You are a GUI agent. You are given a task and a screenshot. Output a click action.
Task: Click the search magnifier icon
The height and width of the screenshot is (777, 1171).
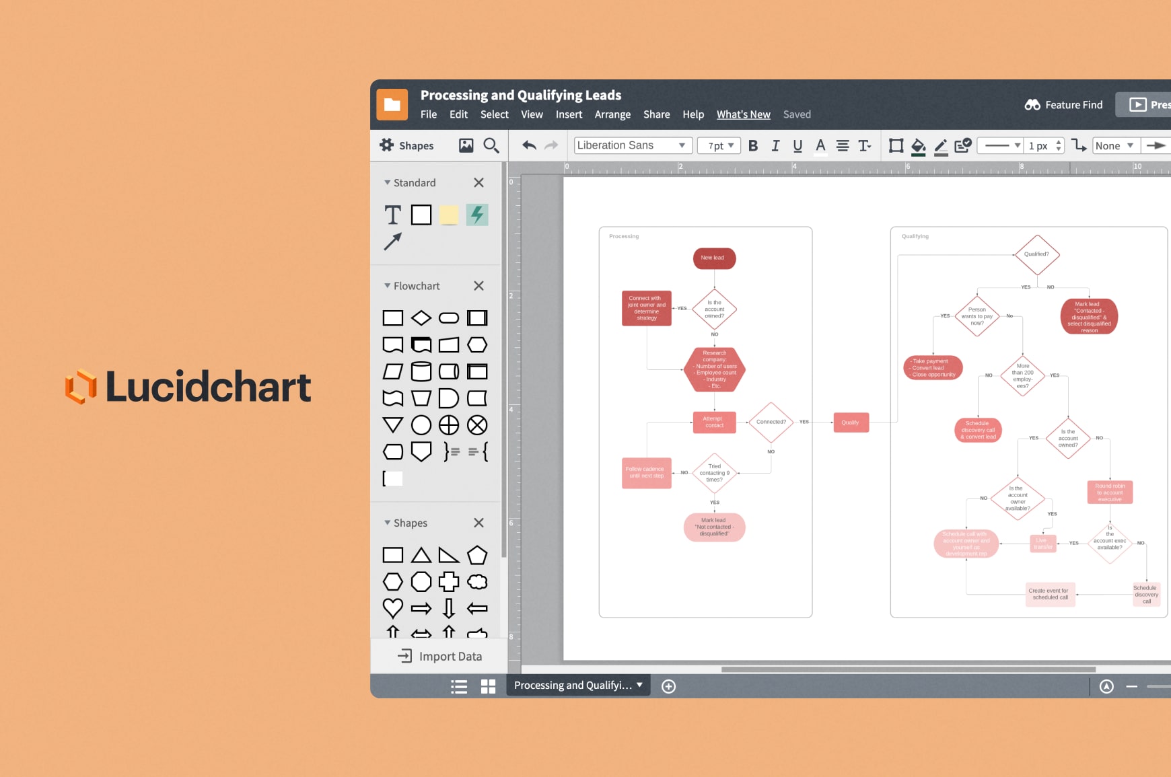pyautogui.click(x=491, y=145)
